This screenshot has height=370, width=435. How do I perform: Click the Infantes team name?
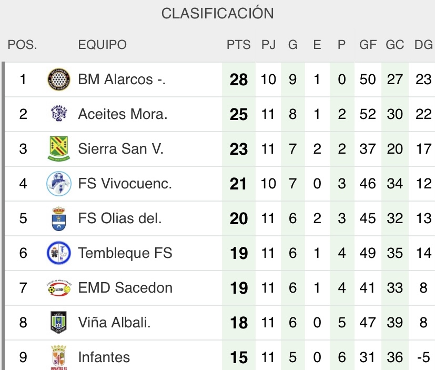pyautogui.click(x=104, y=357)
